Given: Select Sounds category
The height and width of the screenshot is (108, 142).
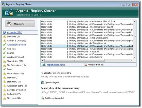Looking at the screenshot, I should 11,53.
